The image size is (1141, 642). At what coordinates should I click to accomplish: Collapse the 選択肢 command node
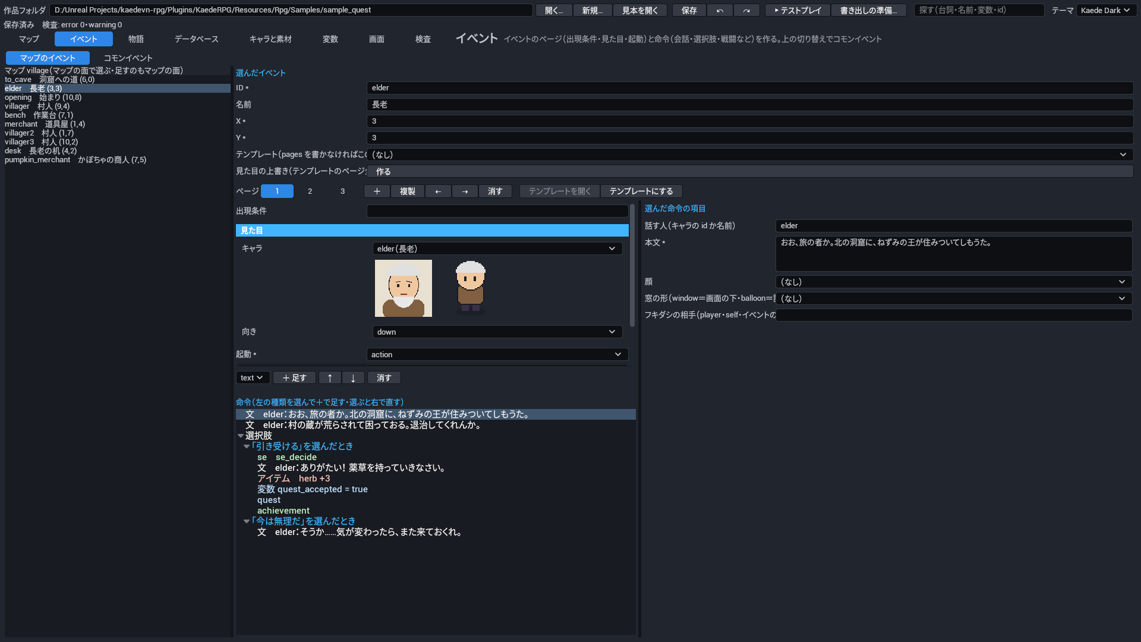coord(241,436)
